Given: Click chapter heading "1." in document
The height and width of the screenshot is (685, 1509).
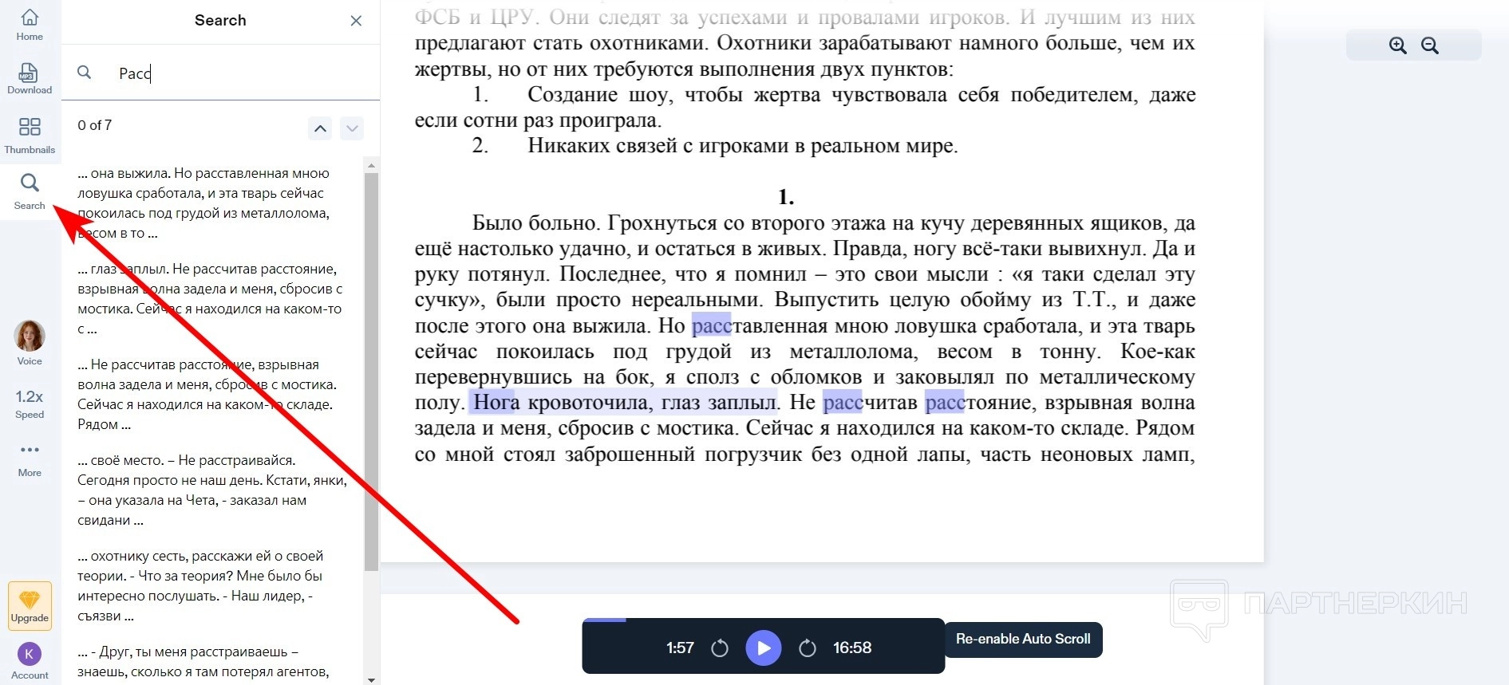Looking at the screenshot, I should 786,197.
